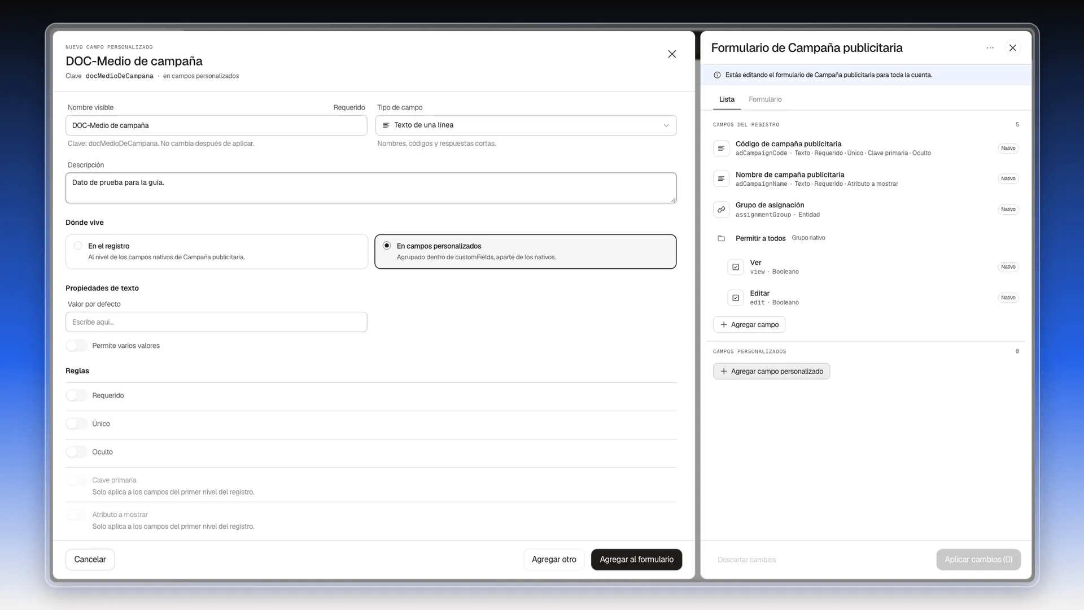This screenshot has height=610, width=1084.
Task: Click the Cancelar button
Action: pos(90,559)
